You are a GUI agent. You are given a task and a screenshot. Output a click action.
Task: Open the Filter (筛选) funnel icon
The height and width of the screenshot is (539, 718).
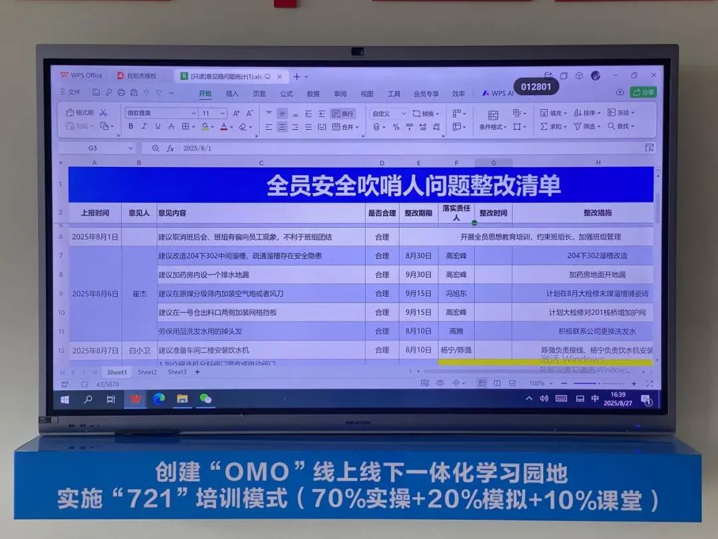pyautogui.click(x=585, y=126)
